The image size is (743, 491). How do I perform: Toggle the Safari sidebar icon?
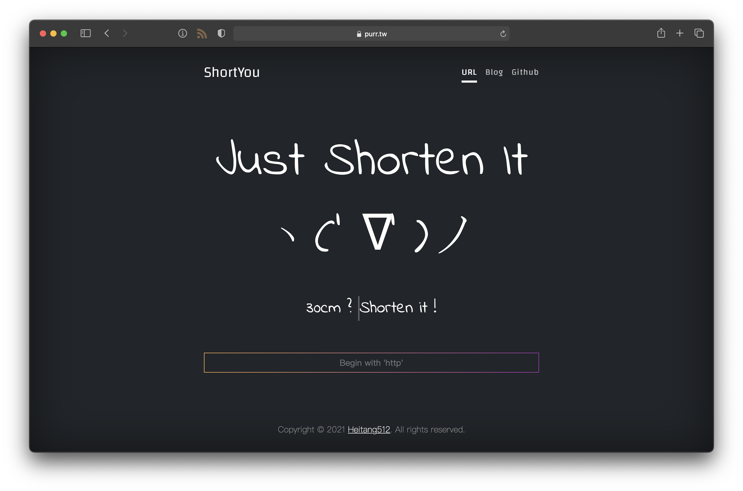tap(85, 33)
